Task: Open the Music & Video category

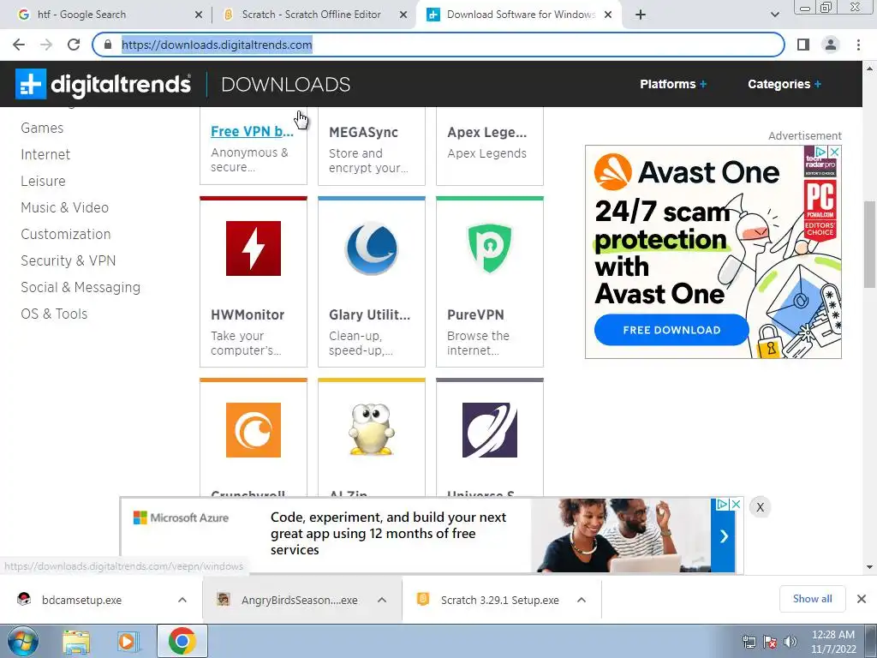Action: 64,207
